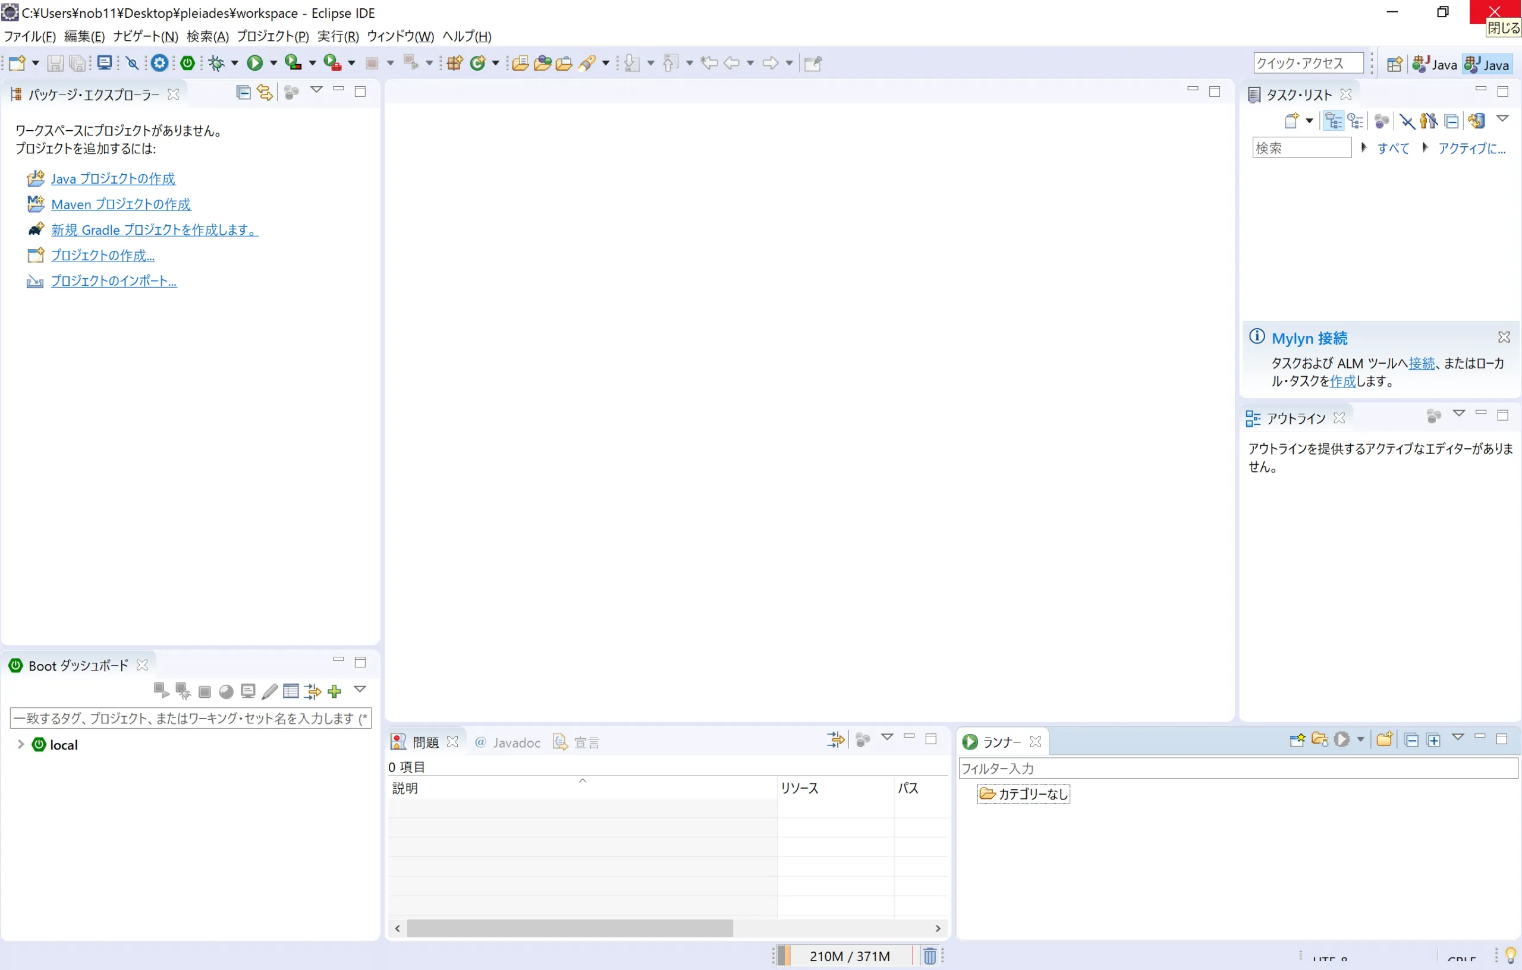Click the heap memory status bar

pos(850,956)
